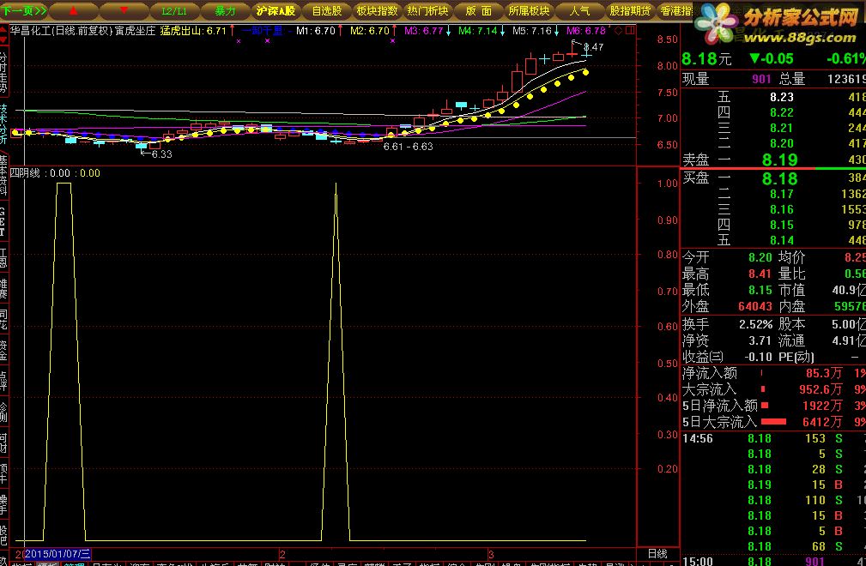
Task: Click the 2015/01/07/三 date label
Action: [x=57, y=553]
